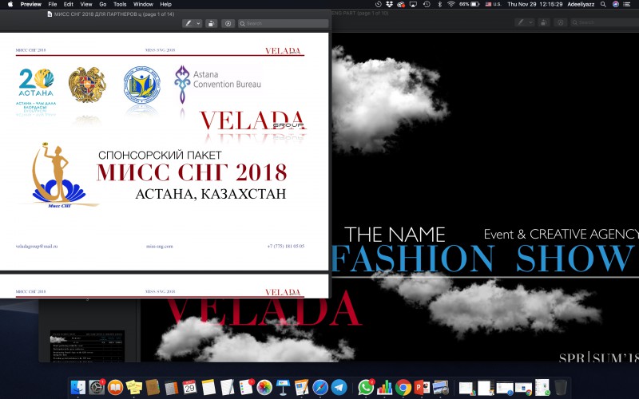This screenshot has height=399, width=639.
Task: Open the Go menu
Action: [x=103, y=4]
